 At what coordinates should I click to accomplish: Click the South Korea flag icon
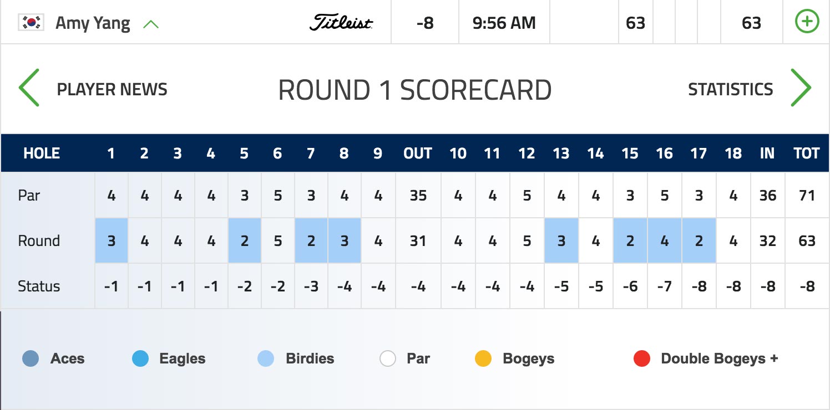pyautogui.click(x=31, y=23)
